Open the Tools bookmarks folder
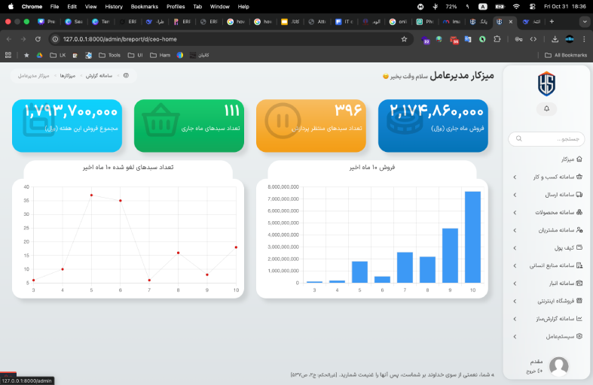This screenshot has height=385, width=593. 109,55
